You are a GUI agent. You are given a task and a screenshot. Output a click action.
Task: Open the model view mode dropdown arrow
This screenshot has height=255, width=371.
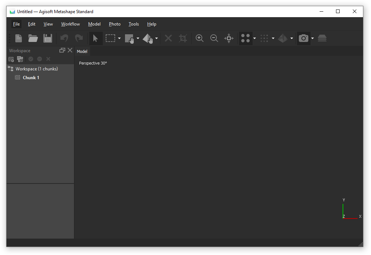point(292,38)
